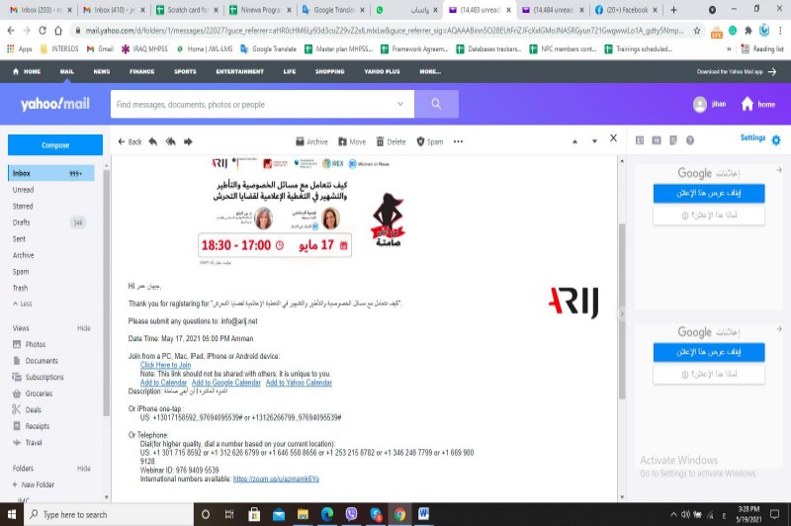Click the email pane vertical scrollbar
Image resolution: width=791 pixels, height=526 pixels.
[x=622, y=297]
